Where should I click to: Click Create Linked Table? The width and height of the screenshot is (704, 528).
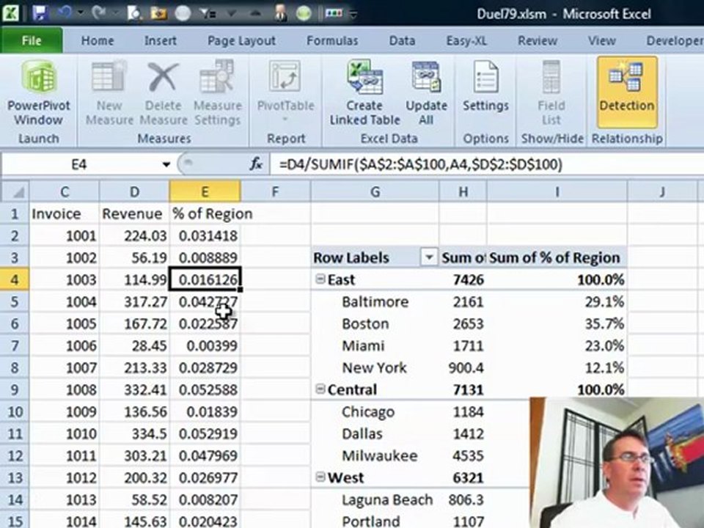(x=364, y=93)
